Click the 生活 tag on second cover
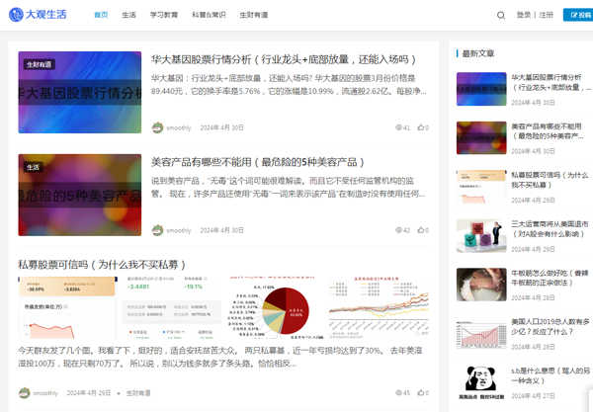 (33, 167)
